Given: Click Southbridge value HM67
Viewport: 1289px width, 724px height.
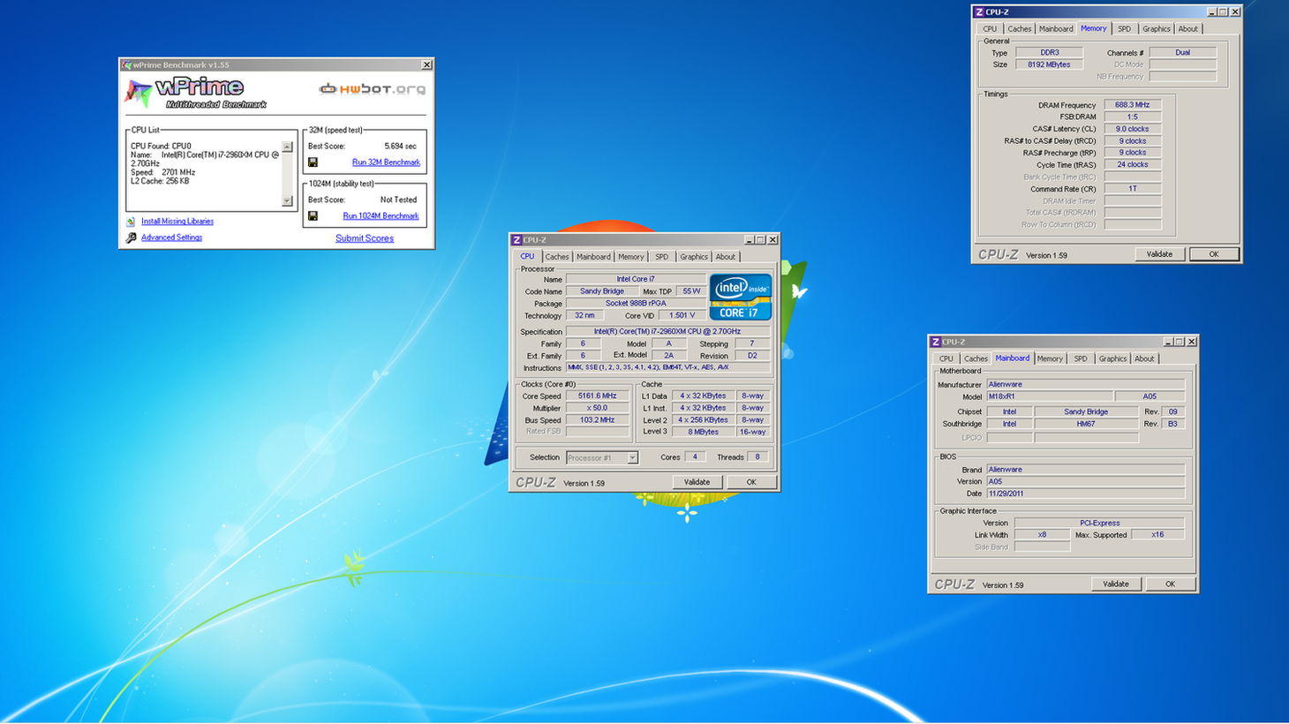Looking at the screenshot, I should click(x=1086, y=424).
